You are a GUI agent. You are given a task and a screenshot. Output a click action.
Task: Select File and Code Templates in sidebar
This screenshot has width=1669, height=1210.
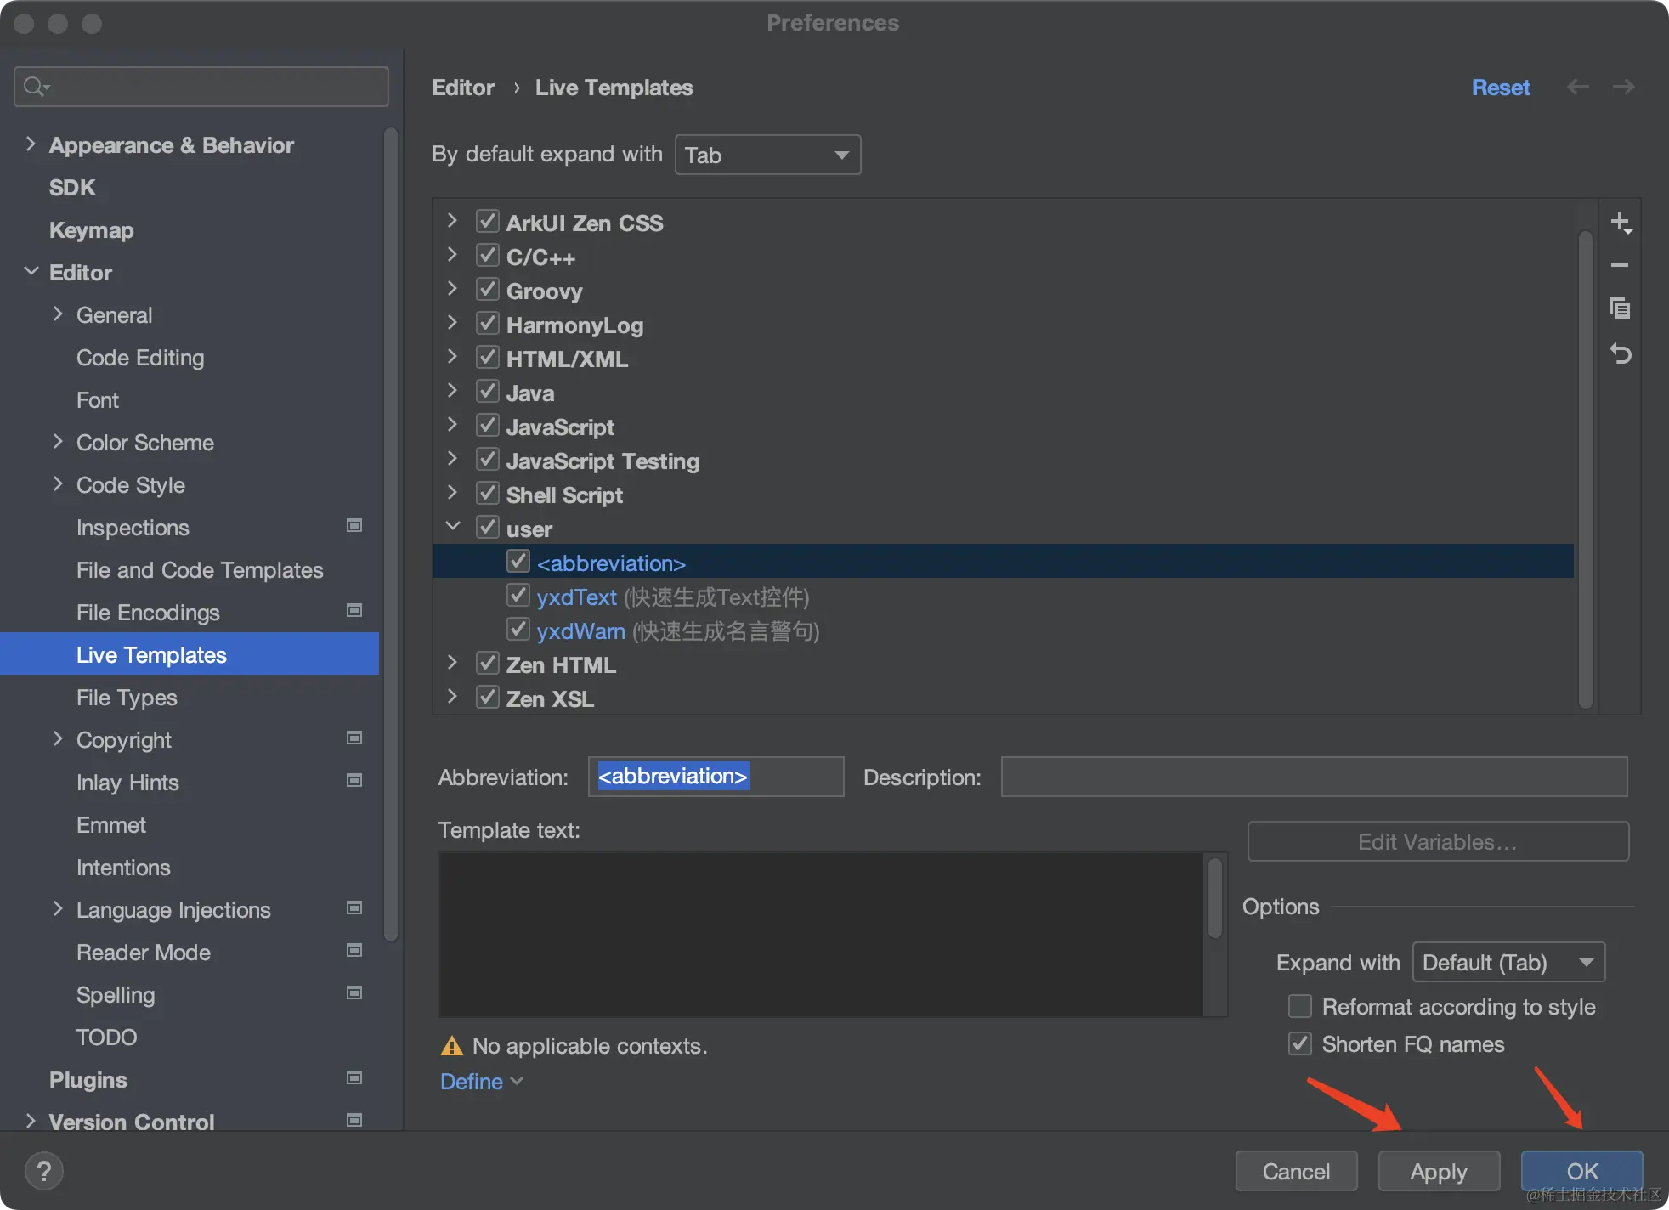(x=200, y=570)
